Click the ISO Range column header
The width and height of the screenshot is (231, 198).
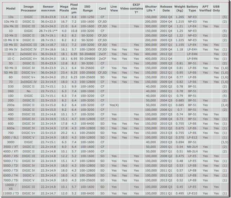click(x=87, y=8)
